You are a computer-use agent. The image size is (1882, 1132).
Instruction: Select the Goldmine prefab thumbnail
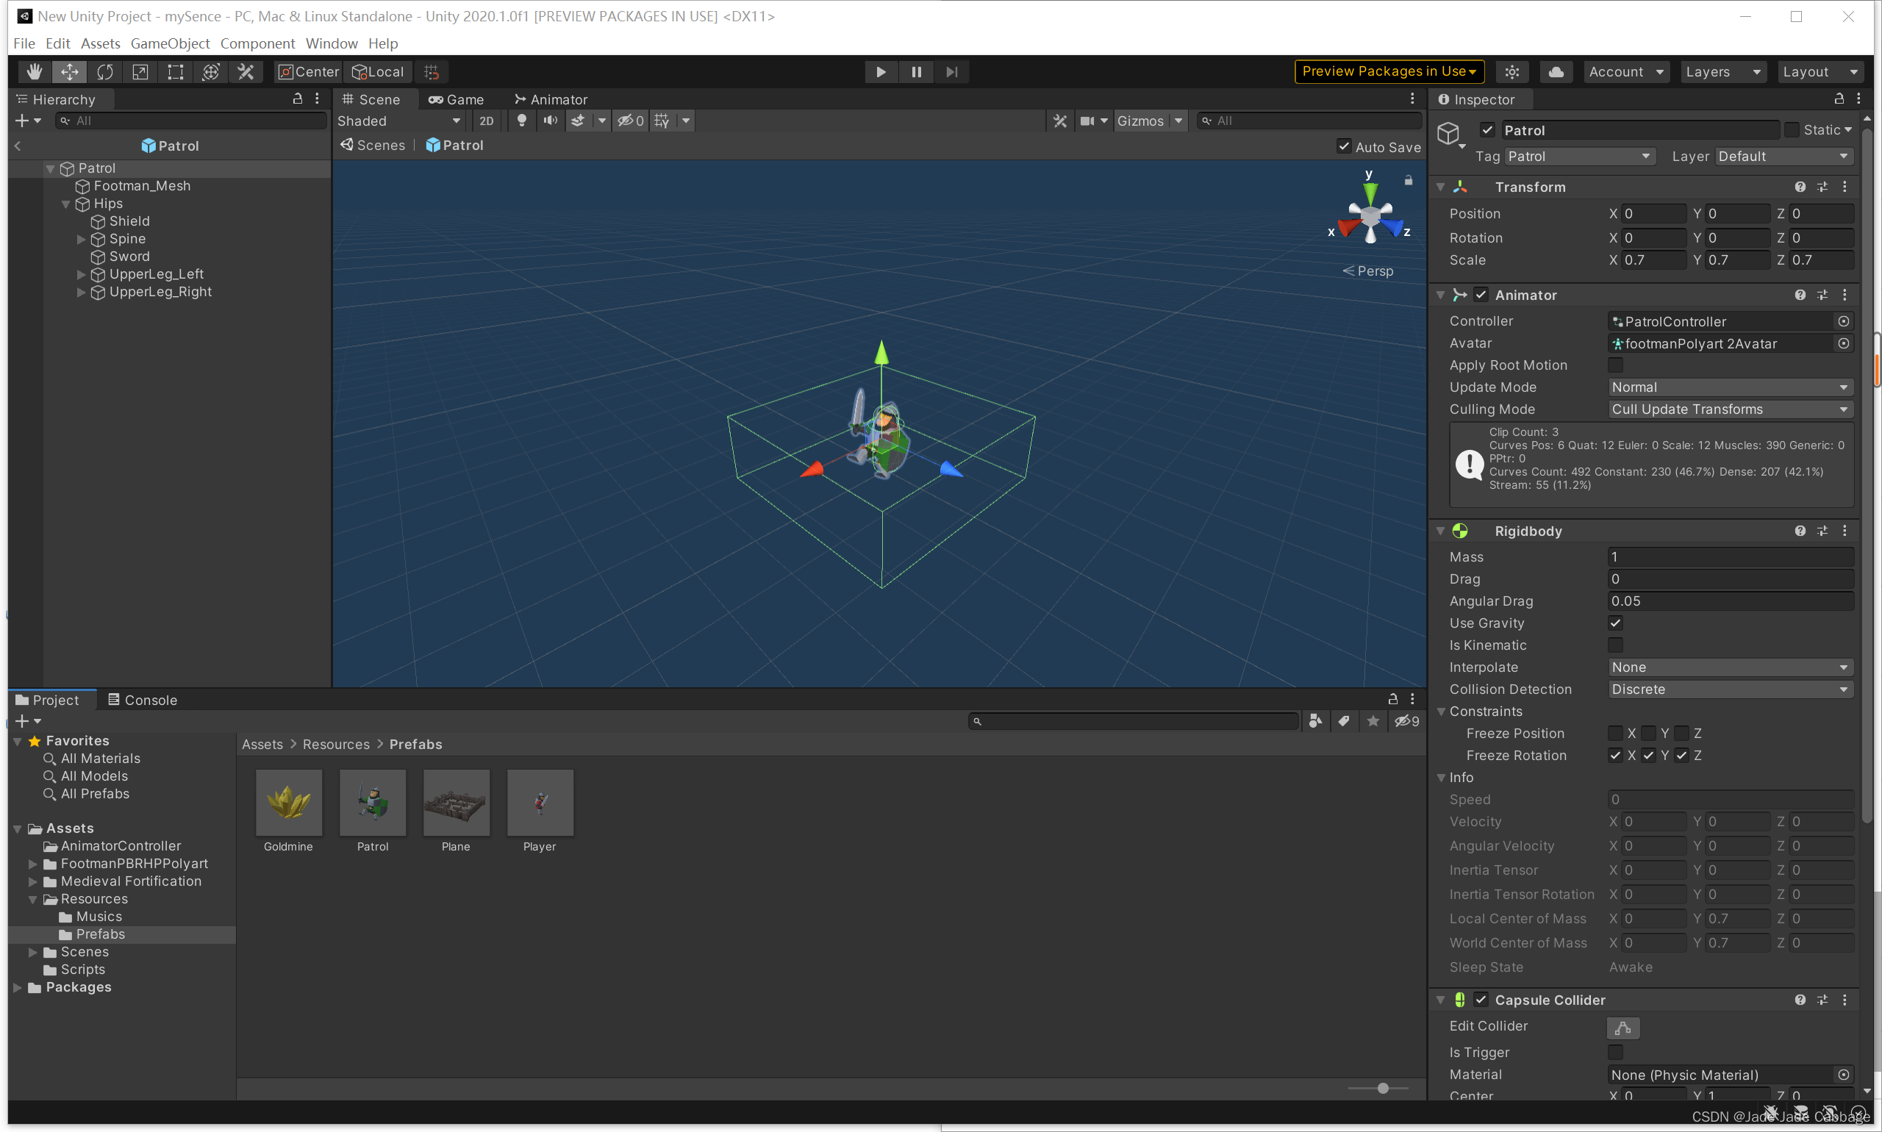pos(288,803)
